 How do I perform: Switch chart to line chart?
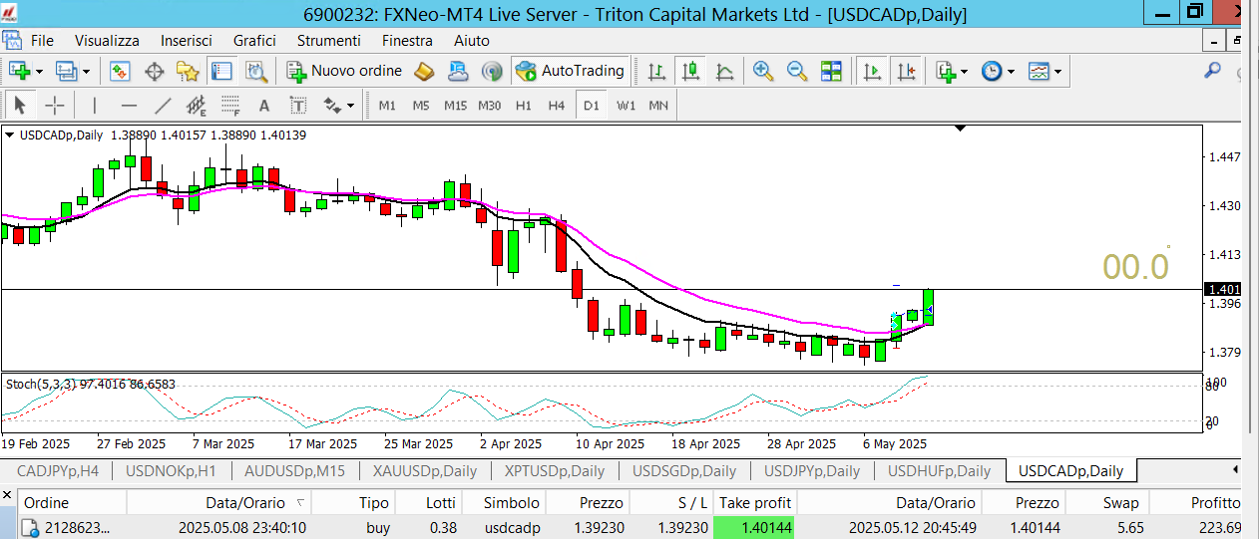(724, 71)
